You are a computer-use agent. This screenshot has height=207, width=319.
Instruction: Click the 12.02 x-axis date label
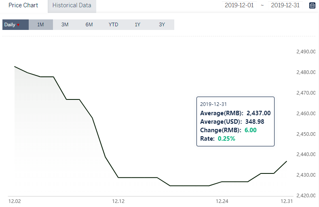(15, 201)
